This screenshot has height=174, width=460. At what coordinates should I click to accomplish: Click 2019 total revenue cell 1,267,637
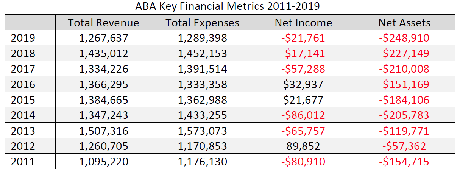[104, 38]
